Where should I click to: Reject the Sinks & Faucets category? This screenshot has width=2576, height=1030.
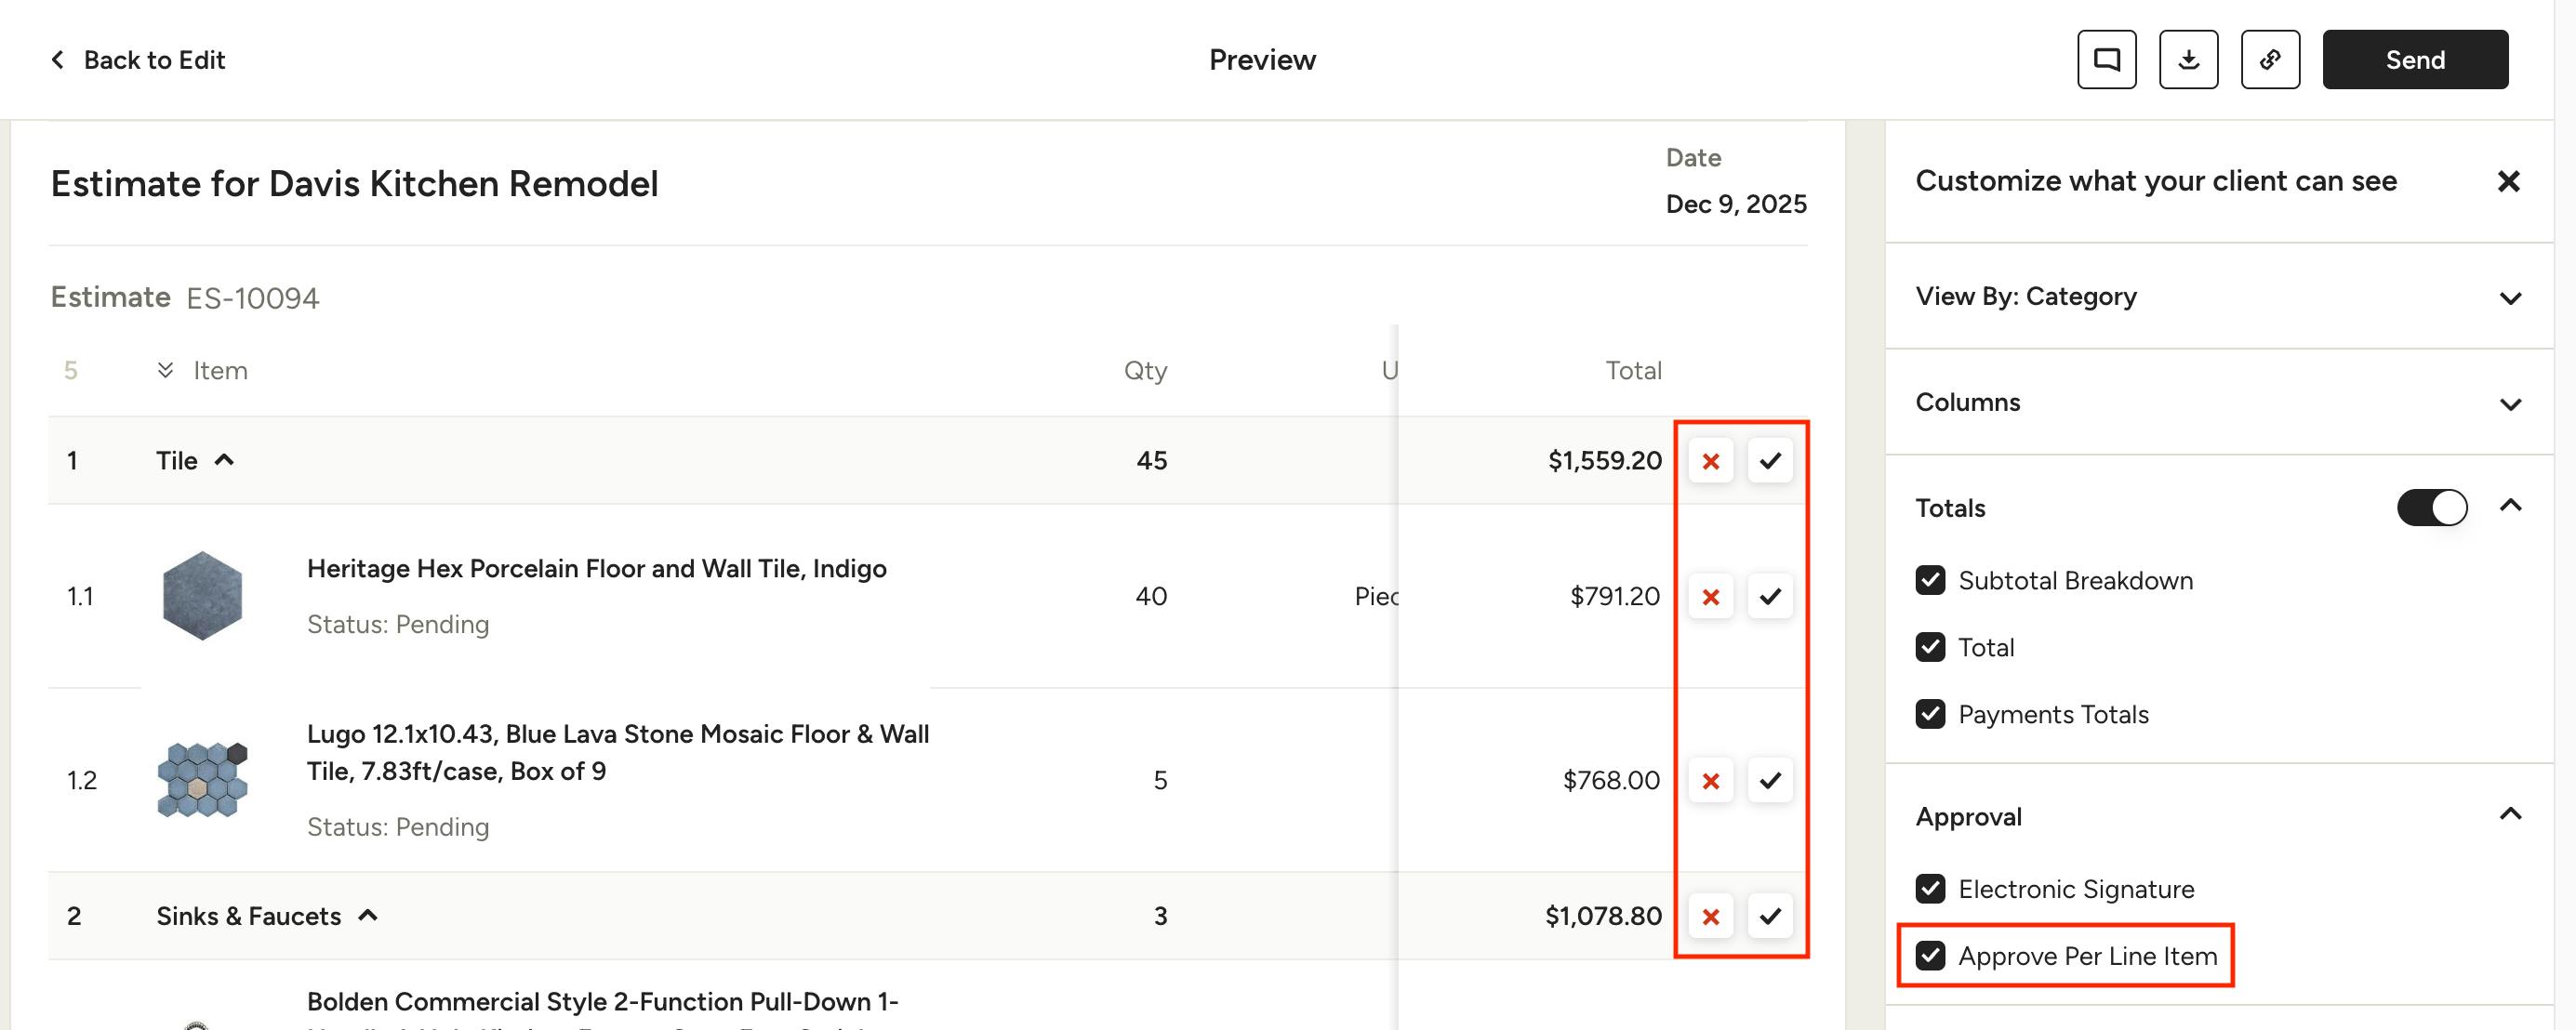pyautogui.click(x=1710, y=916)
